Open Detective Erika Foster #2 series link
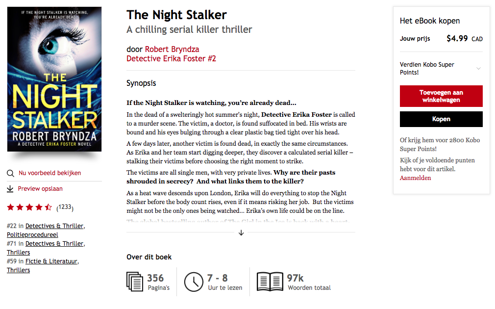This screenshot has height=309, width=495. click(171, 59)
